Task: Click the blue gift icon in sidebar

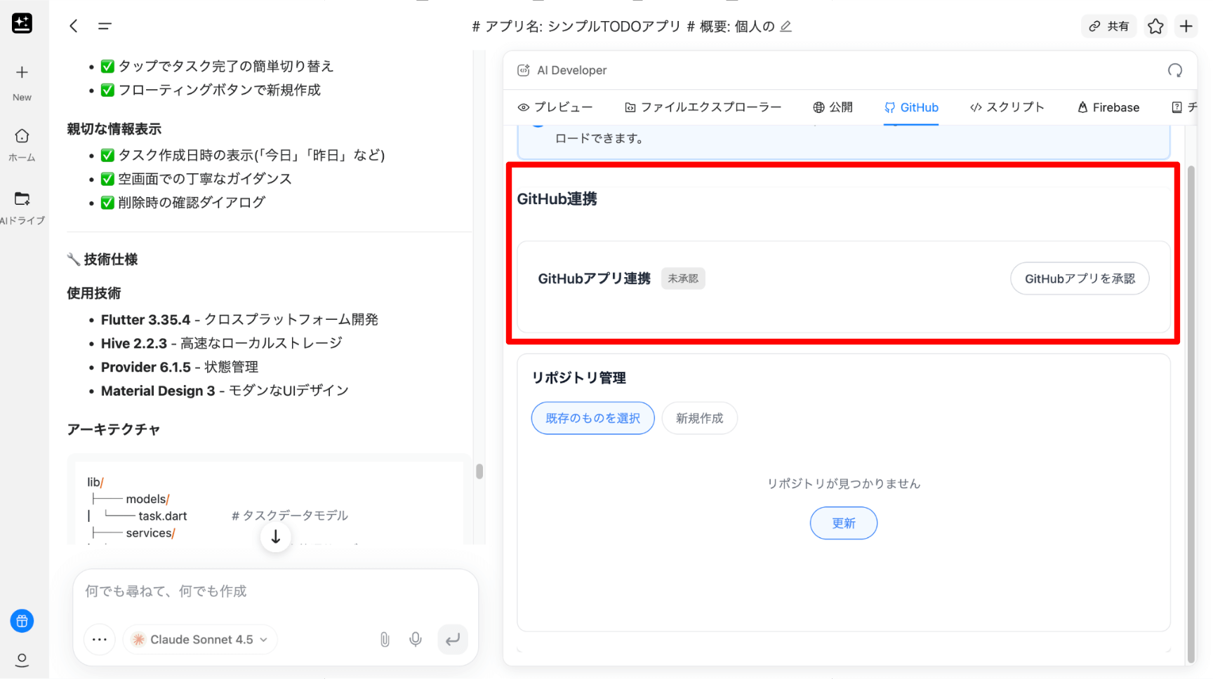Action: (x=22, y=621)
